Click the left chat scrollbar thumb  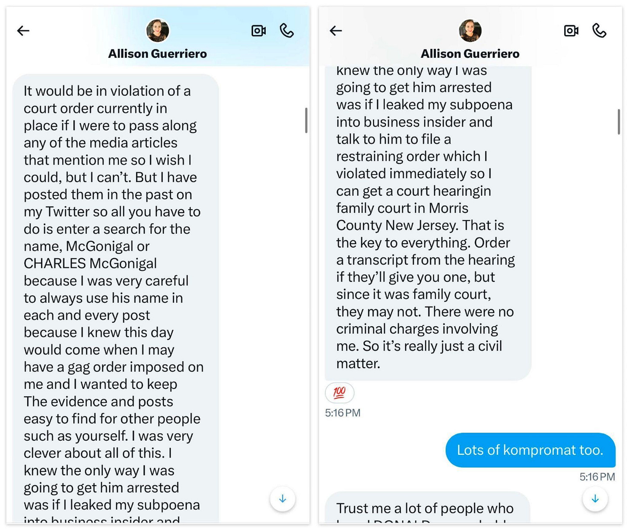(306, 120)
